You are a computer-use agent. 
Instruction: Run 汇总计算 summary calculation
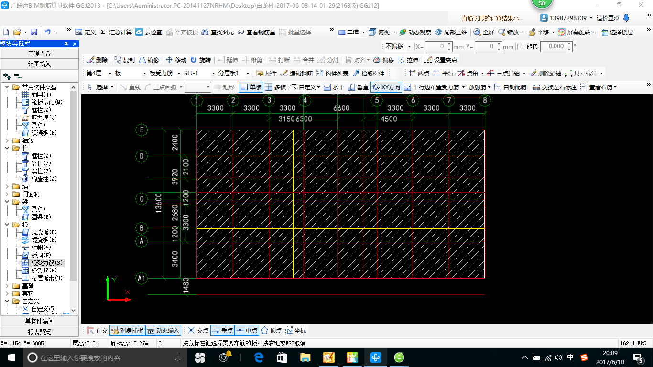(x=116, y=32)
